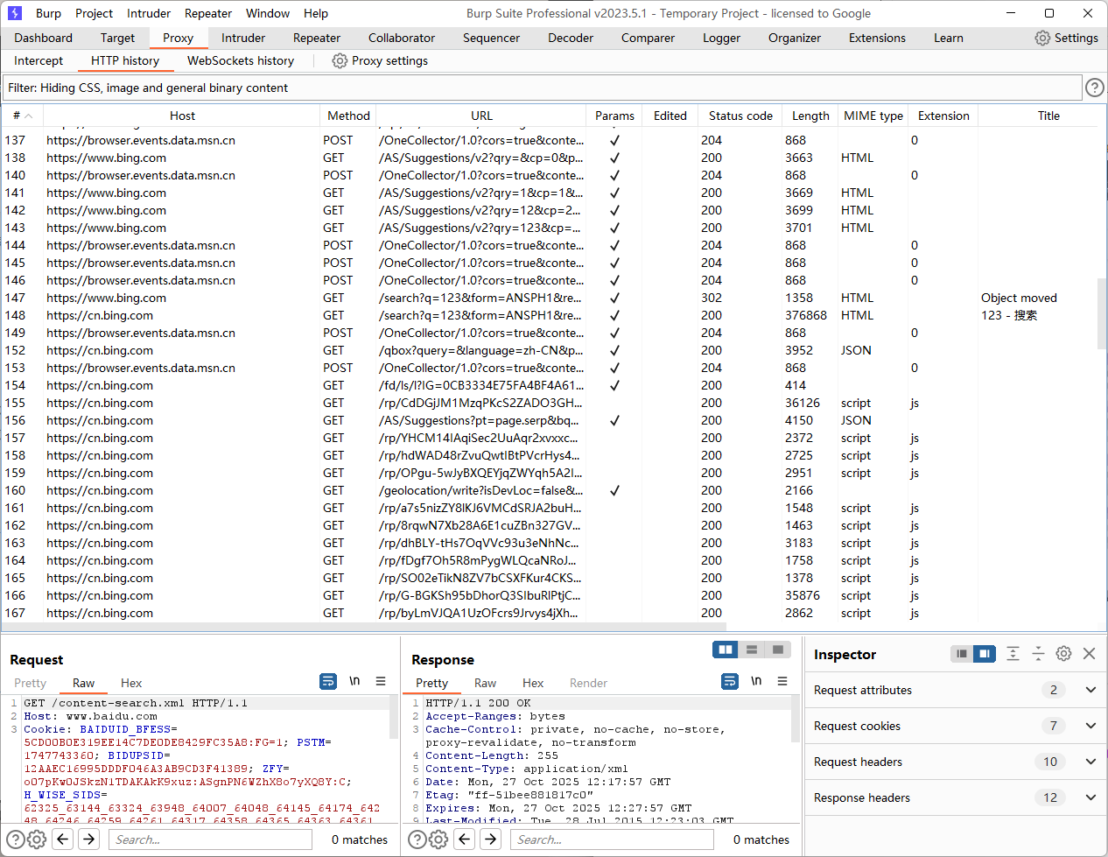
Task: Click Request search input field
Action: pos(210,839)
